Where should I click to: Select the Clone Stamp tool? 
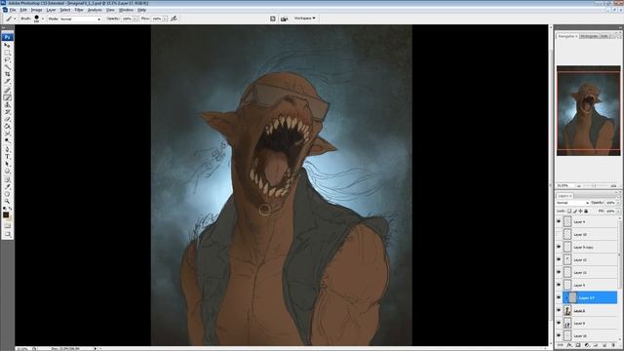7,104
